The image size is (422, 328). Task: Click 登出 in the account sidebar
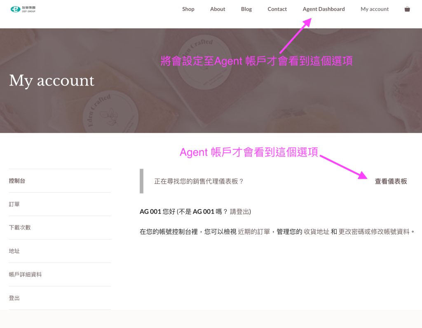14,298
